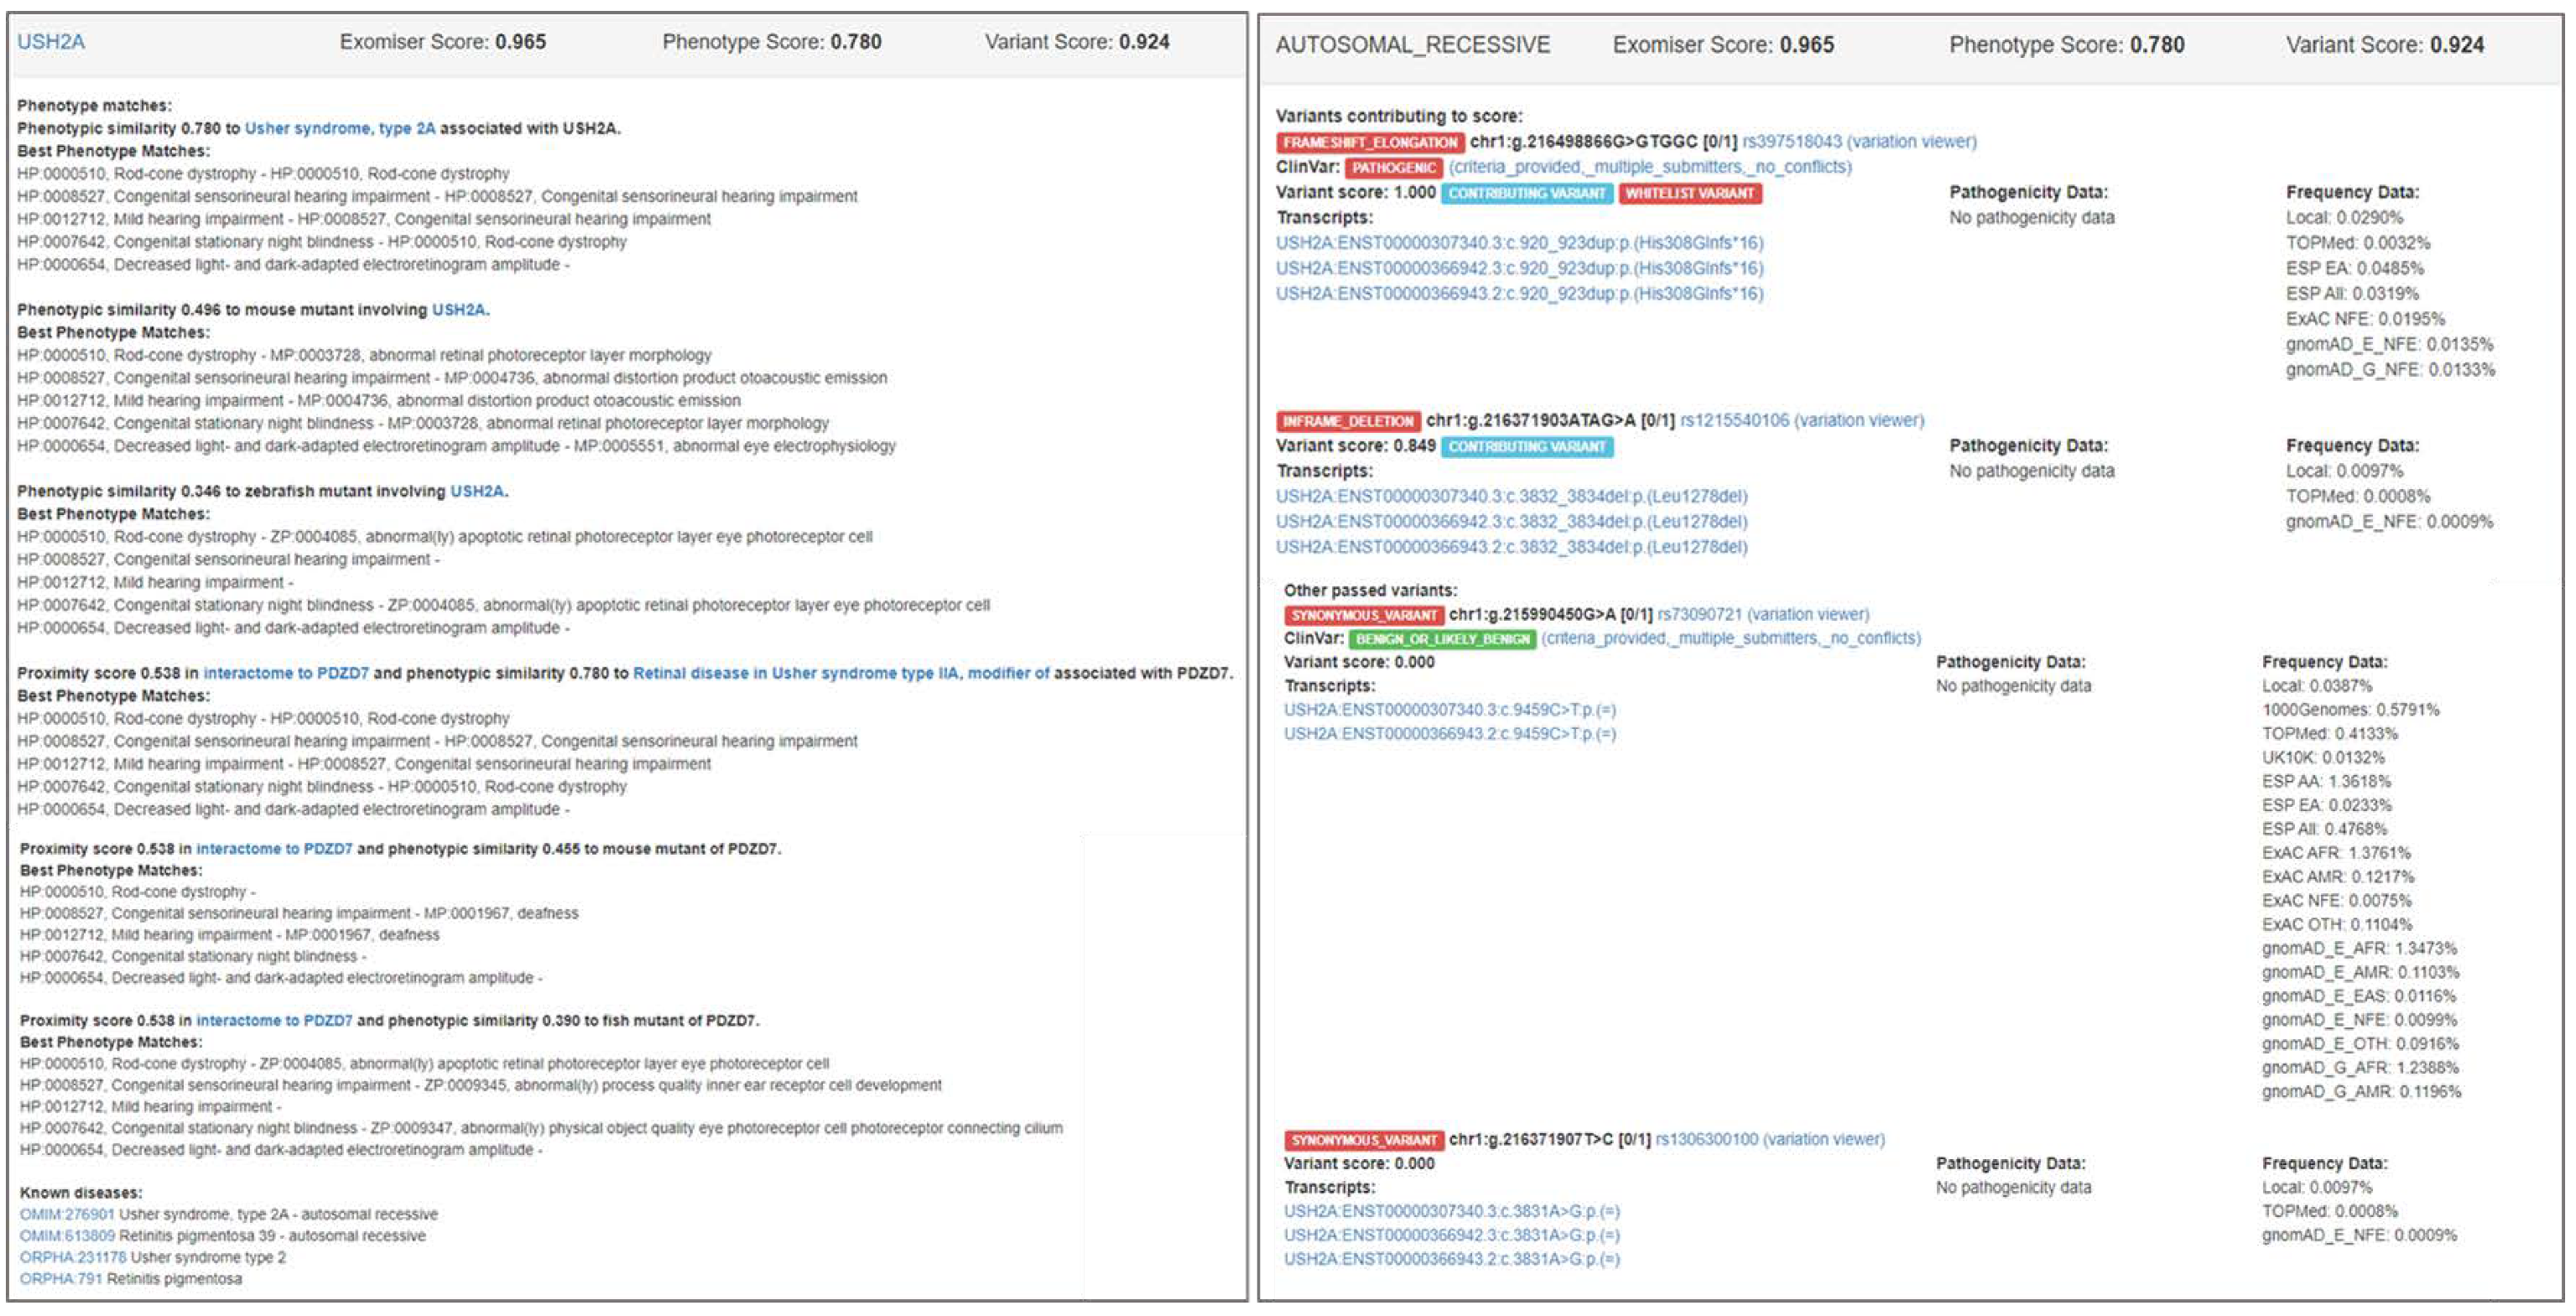
Task: Open OMIM:276901 known disease link
Action: [67, 1214]
